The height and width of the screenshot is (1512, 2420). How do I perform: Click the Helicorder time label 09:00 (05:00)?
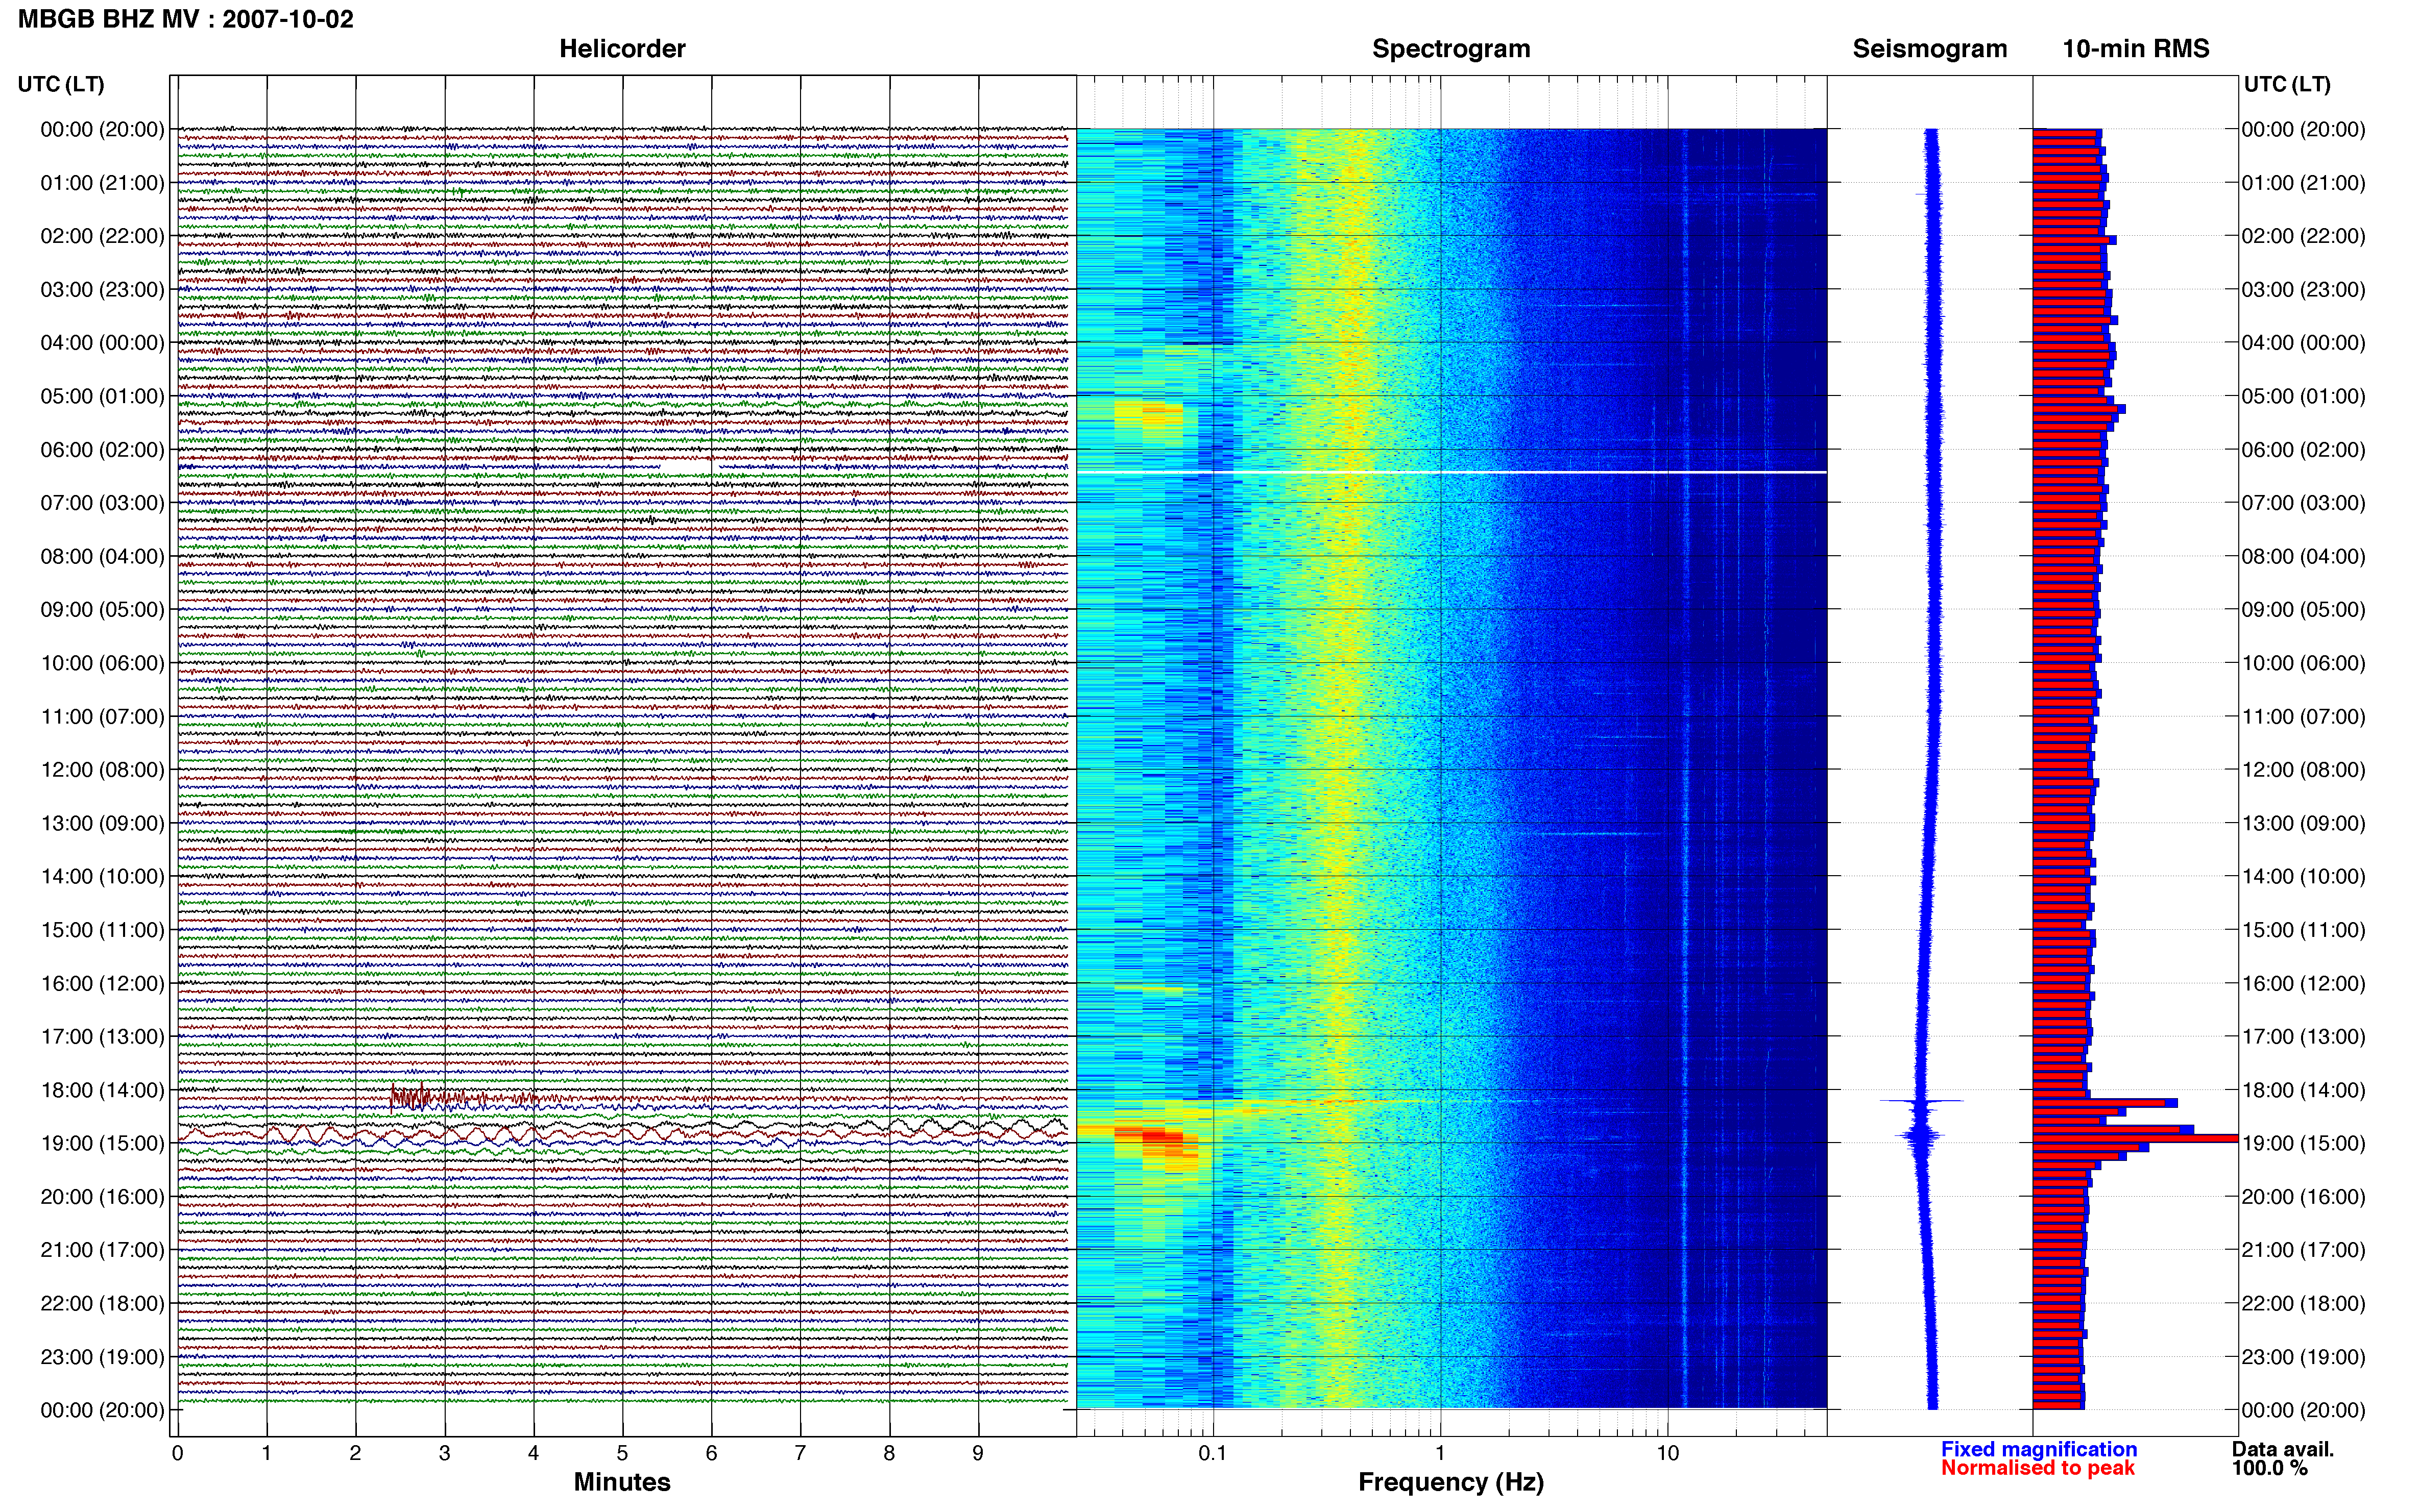click(x=102, y=610)
